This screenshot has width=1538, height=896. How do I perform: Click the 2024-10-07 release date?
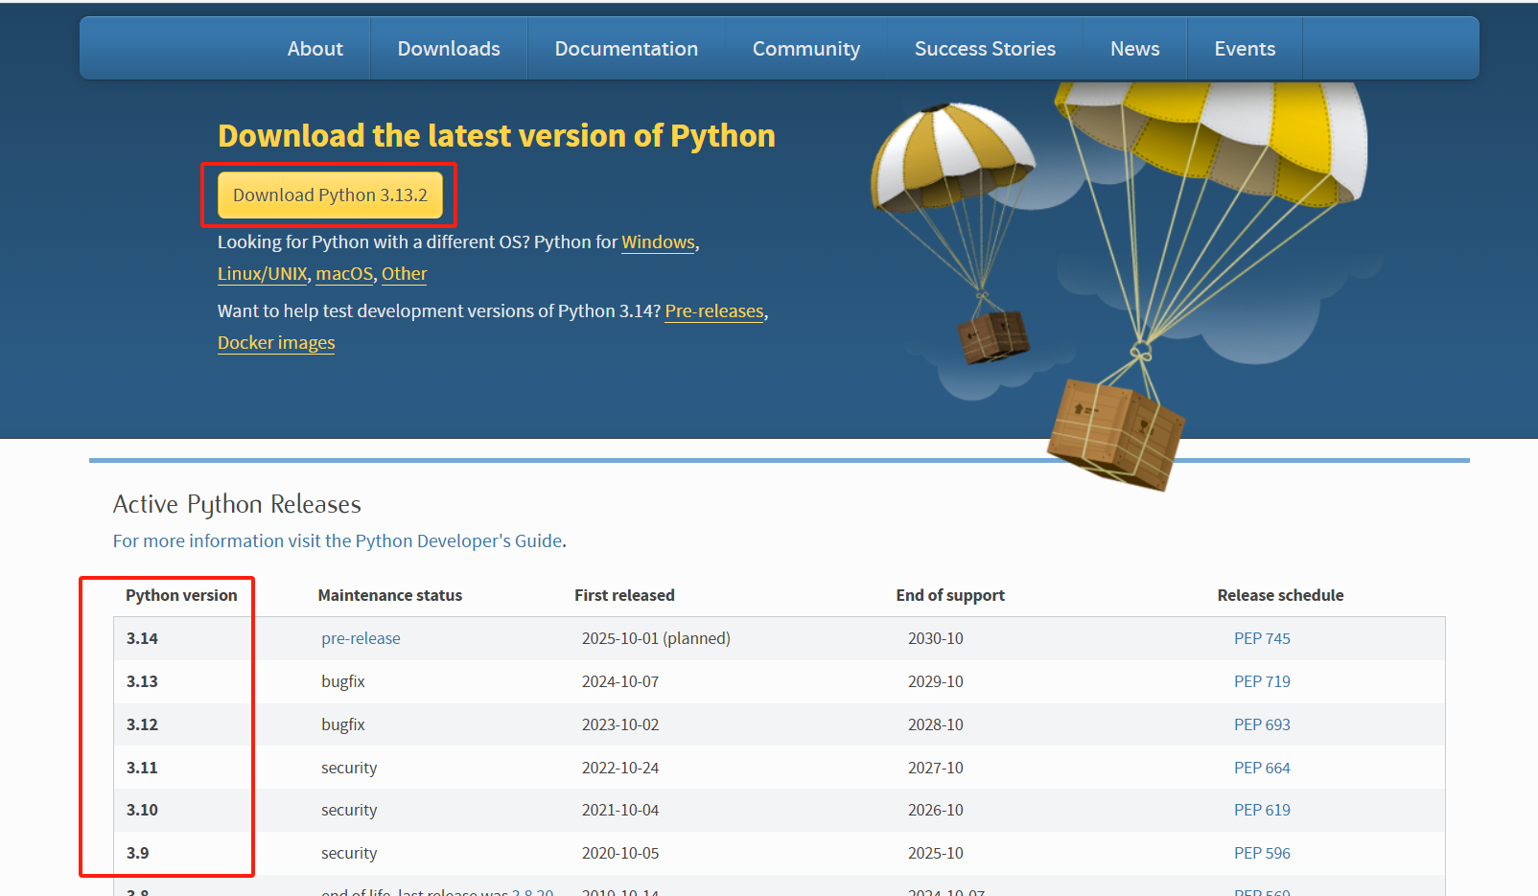coord(620,681)
